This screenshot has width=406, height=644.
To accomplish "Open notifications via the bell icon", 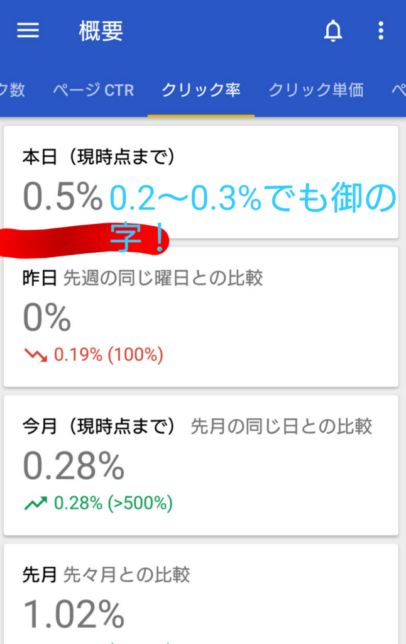I will [x=333, y=31].
